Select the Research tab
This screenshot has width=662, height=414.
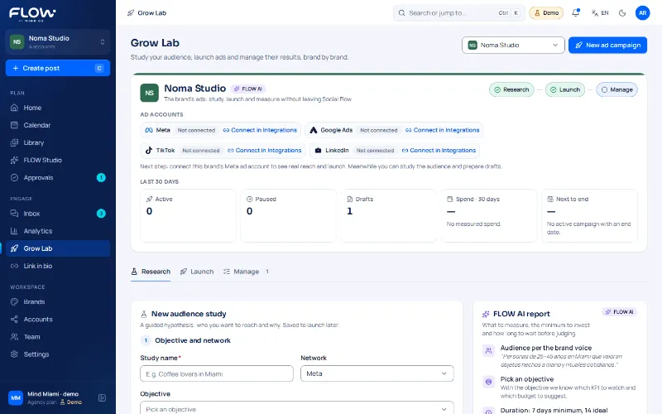pyautogui.click(x=151, y=272)
